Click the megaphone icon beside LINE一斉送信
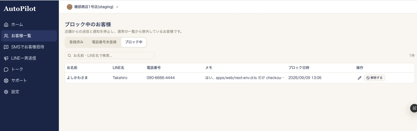Viewport: 417px width, 131px height. coord(6,58)
